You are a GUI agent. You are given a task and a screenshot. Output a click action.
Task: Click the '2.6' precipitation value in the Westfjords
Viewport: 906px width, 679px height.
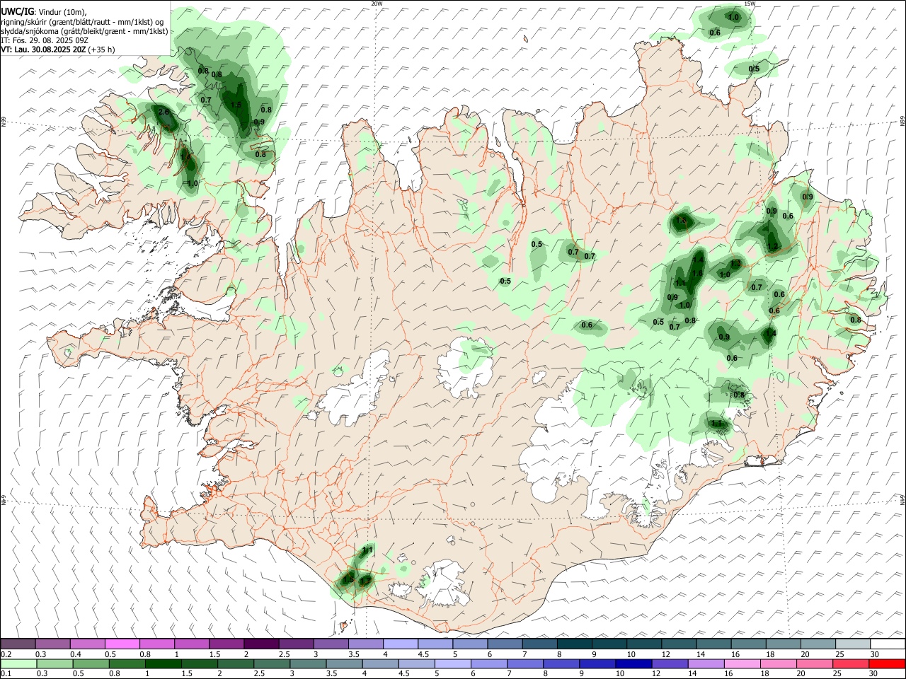pos(164,112)
